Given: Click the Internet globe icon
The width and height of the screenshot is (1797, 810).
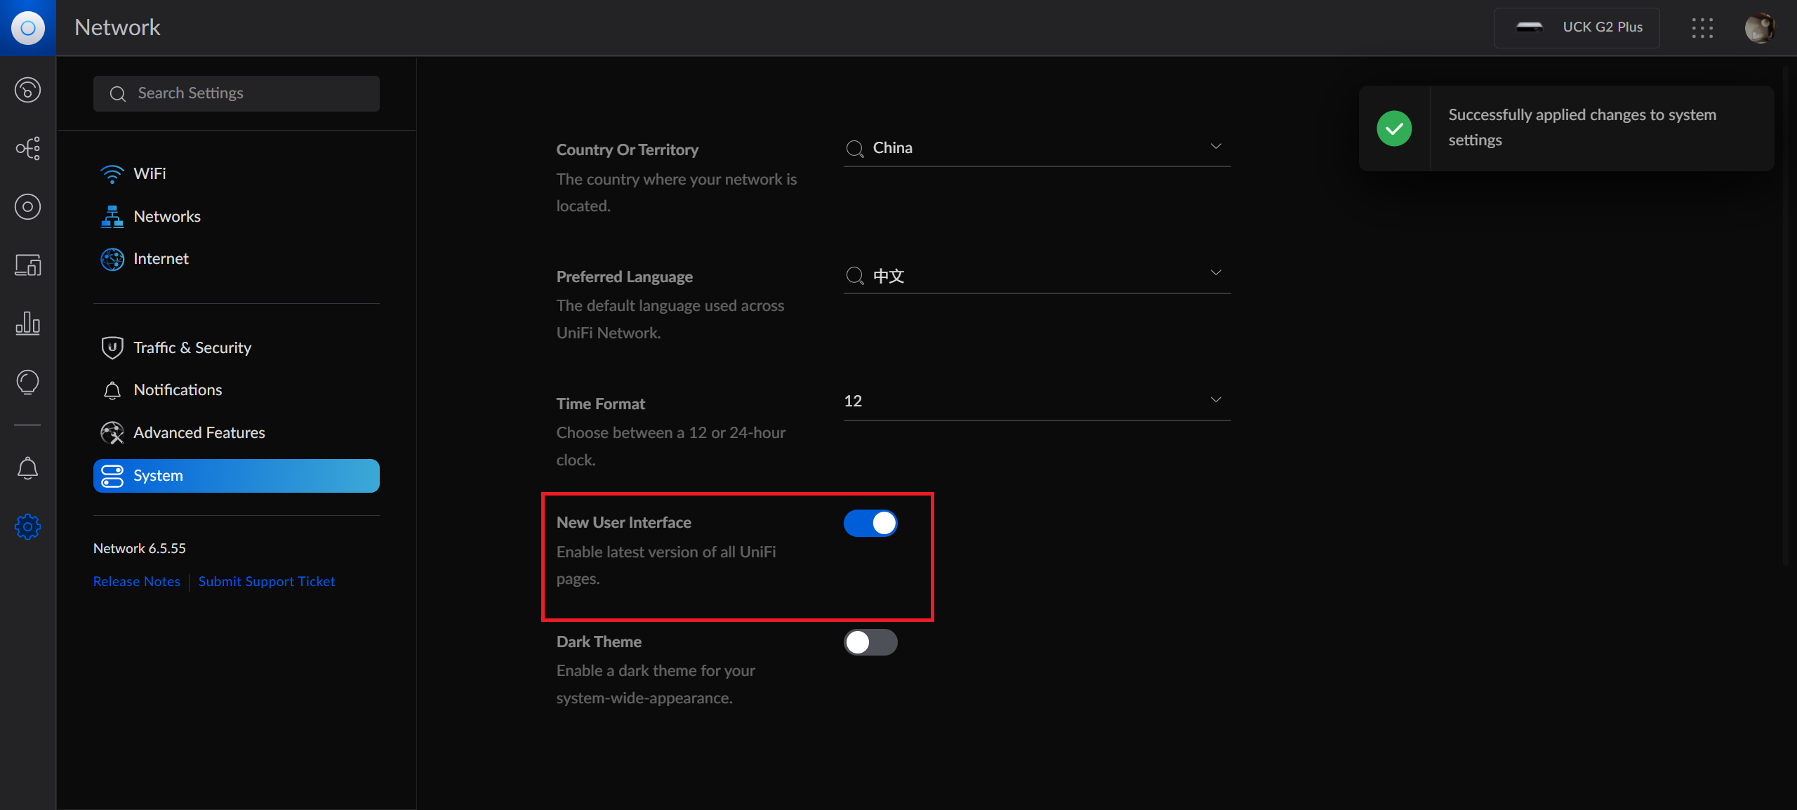Looking at the screenshot, I should (x=112, y=259).
